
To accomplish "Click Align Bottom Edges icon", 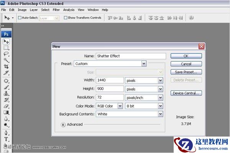I will (121, 18).
